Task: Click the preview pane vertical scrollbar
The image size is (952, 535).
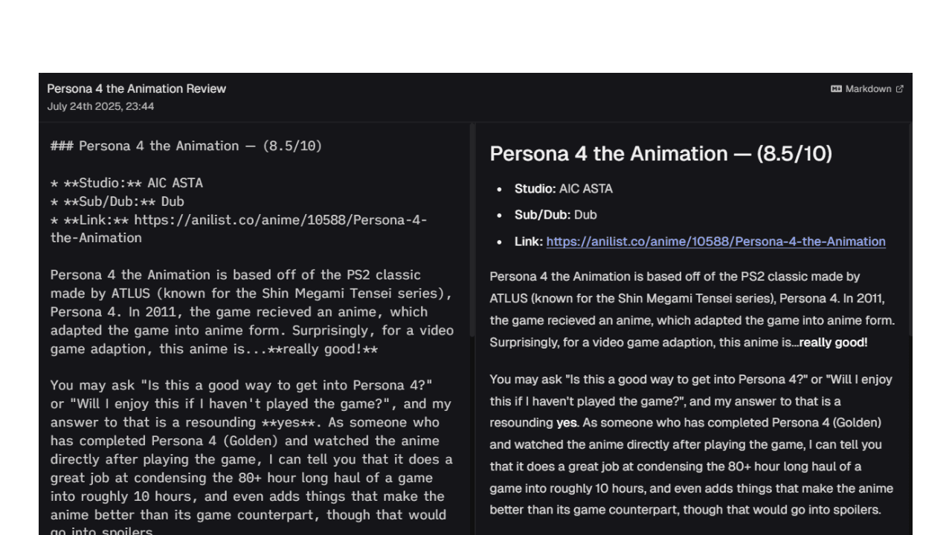Action: point(909,223)
